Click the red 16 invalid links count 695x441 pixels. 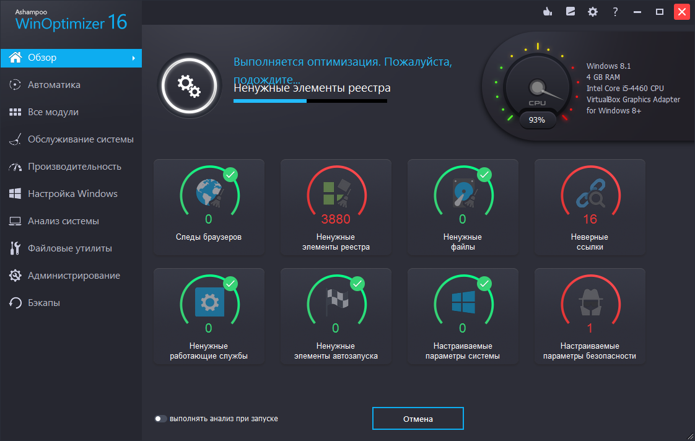pyautogui.click(x=590, y=219)
